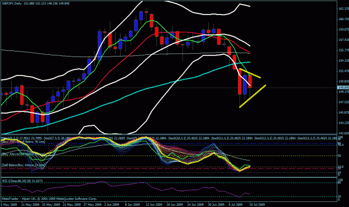This screenshot has height=207, width=349.
Task: Click the Stoch(10,3,3) indicator label
Action: click(177, 138)
